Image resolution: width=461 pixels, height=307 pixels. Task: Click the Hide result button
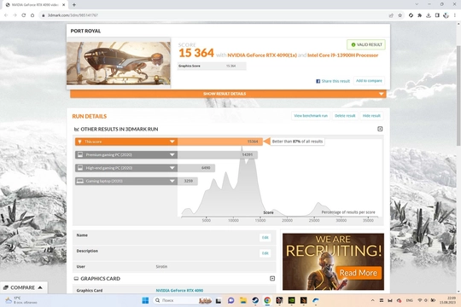click(x=371, y=116)
